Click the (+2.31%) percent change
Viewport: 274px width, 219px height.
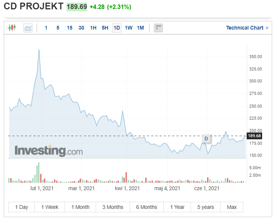click(x=119, y=7)
